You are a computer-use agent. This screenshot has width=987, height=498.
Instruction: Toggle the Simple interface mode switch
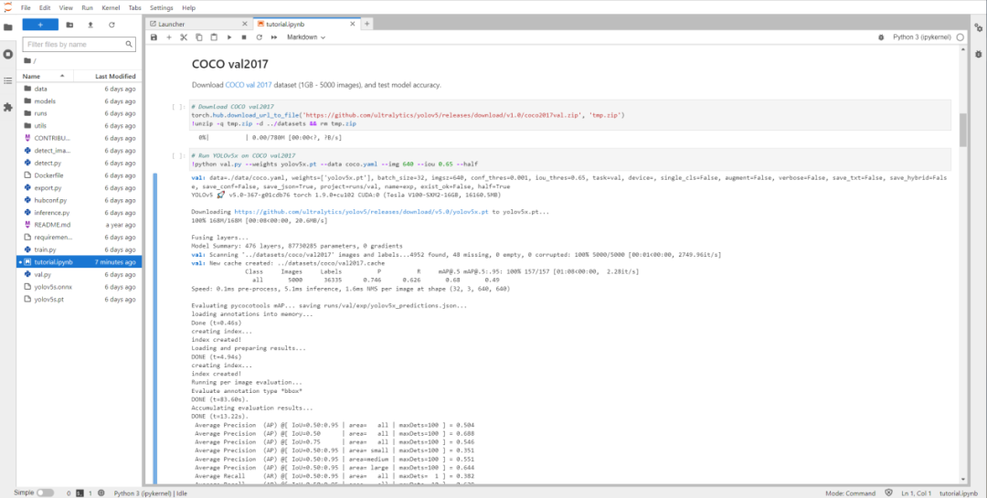pyautogui.click(x=44, y=493)
